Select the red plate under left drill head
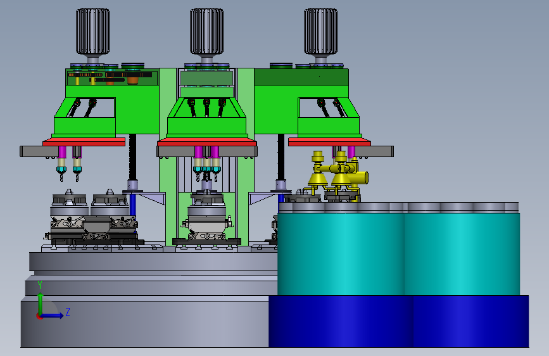549x356 pixels. [84, 142]
